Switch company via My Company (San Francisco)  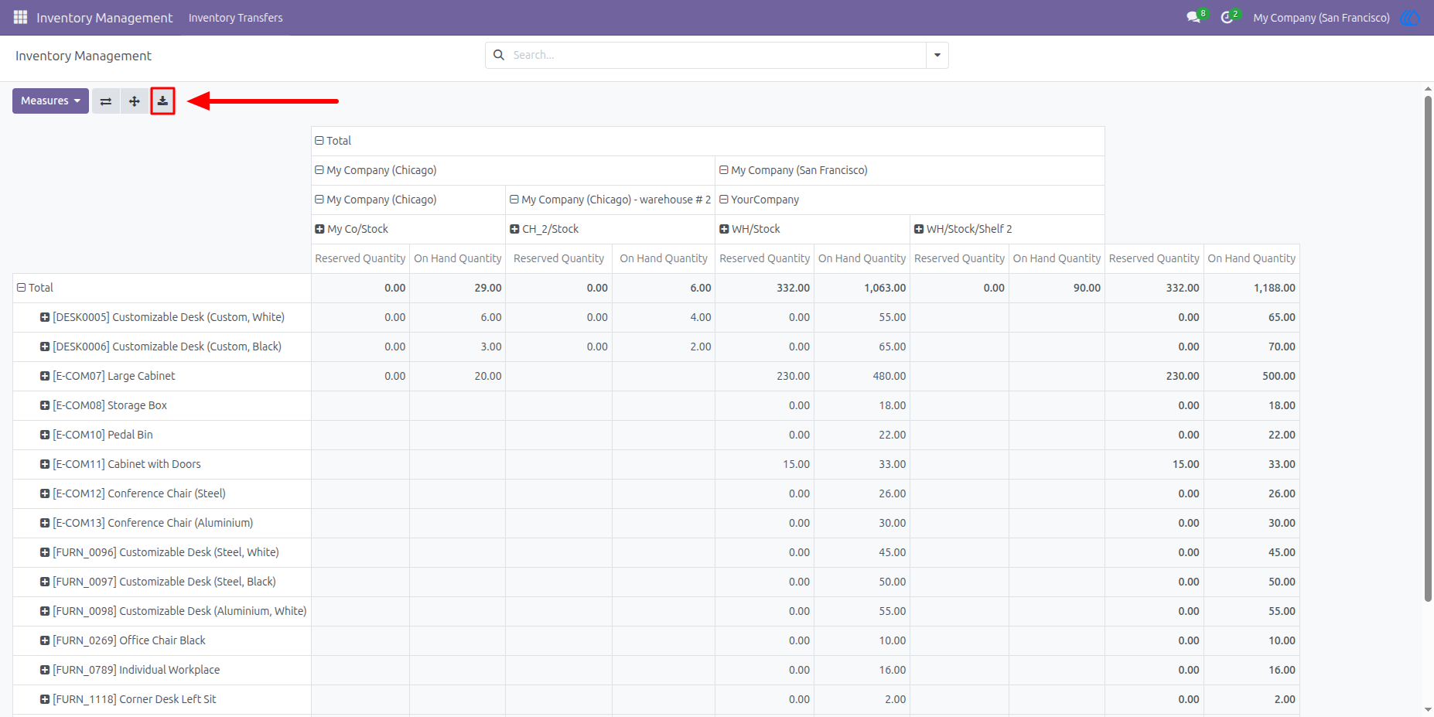pos(1321,18)
